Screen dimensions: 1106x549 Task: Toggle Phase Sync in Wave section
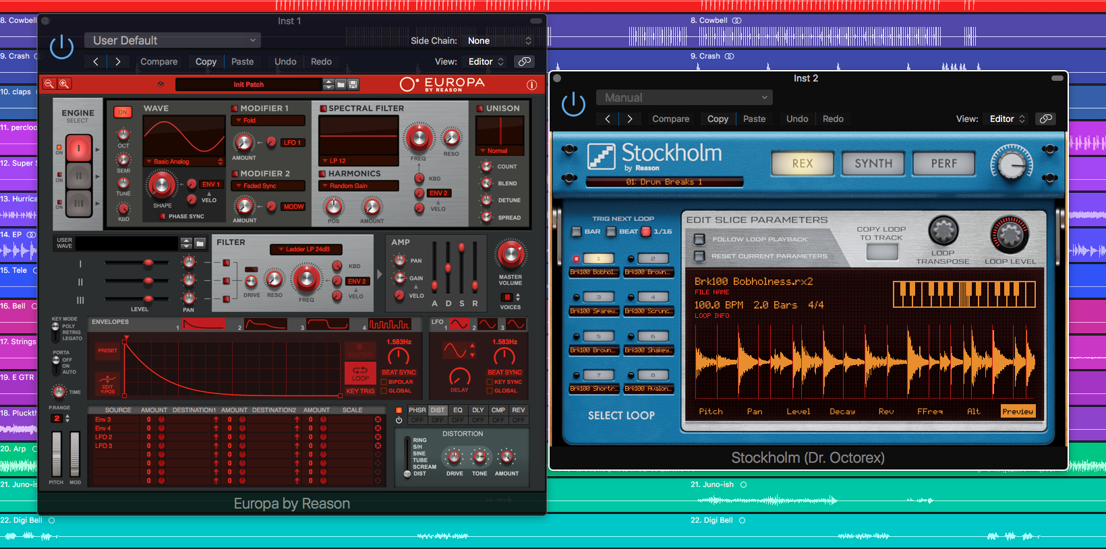[x=163, y=216]
